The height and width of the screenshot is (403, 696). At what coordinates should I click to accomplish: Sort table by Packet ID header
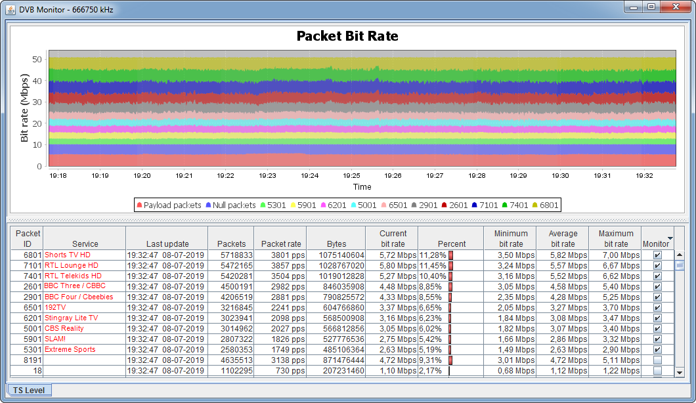coord(28,238)
